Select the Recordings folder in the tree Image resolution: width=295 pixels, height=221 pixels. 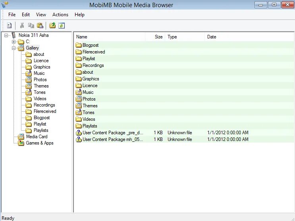click(44, 105)
